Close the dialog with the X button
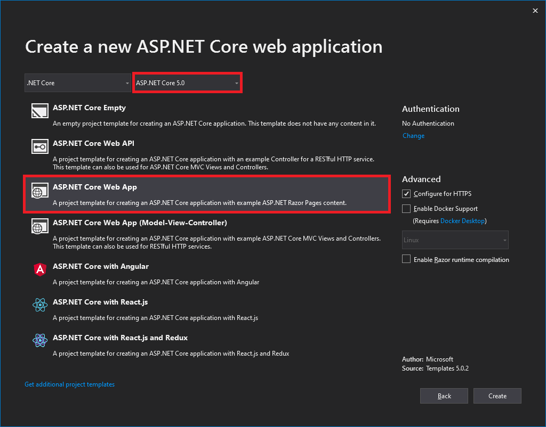The height and width of the screenshot is (427, 546). [535, 11]
